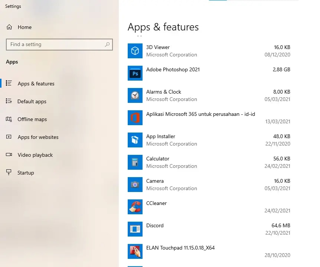Viewport: 320px width, 267px height.
Task: Click the Default apps sidebar icon
Action: pos(9,101)
